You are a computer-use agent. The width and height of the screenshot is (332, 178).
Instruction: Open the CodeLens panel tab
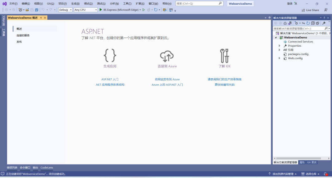[x=47, y=168]
